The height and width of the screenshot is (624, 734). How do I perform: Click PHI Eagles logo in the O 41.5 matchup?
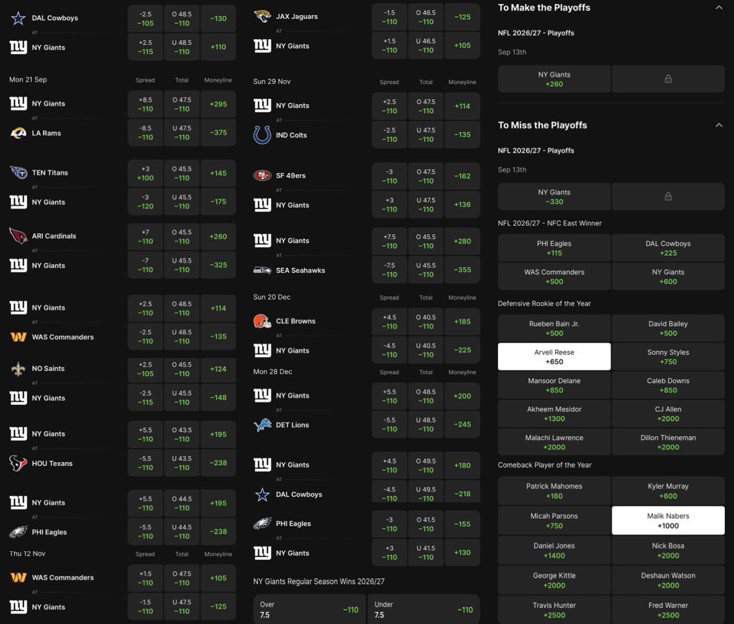coord(262,524)
